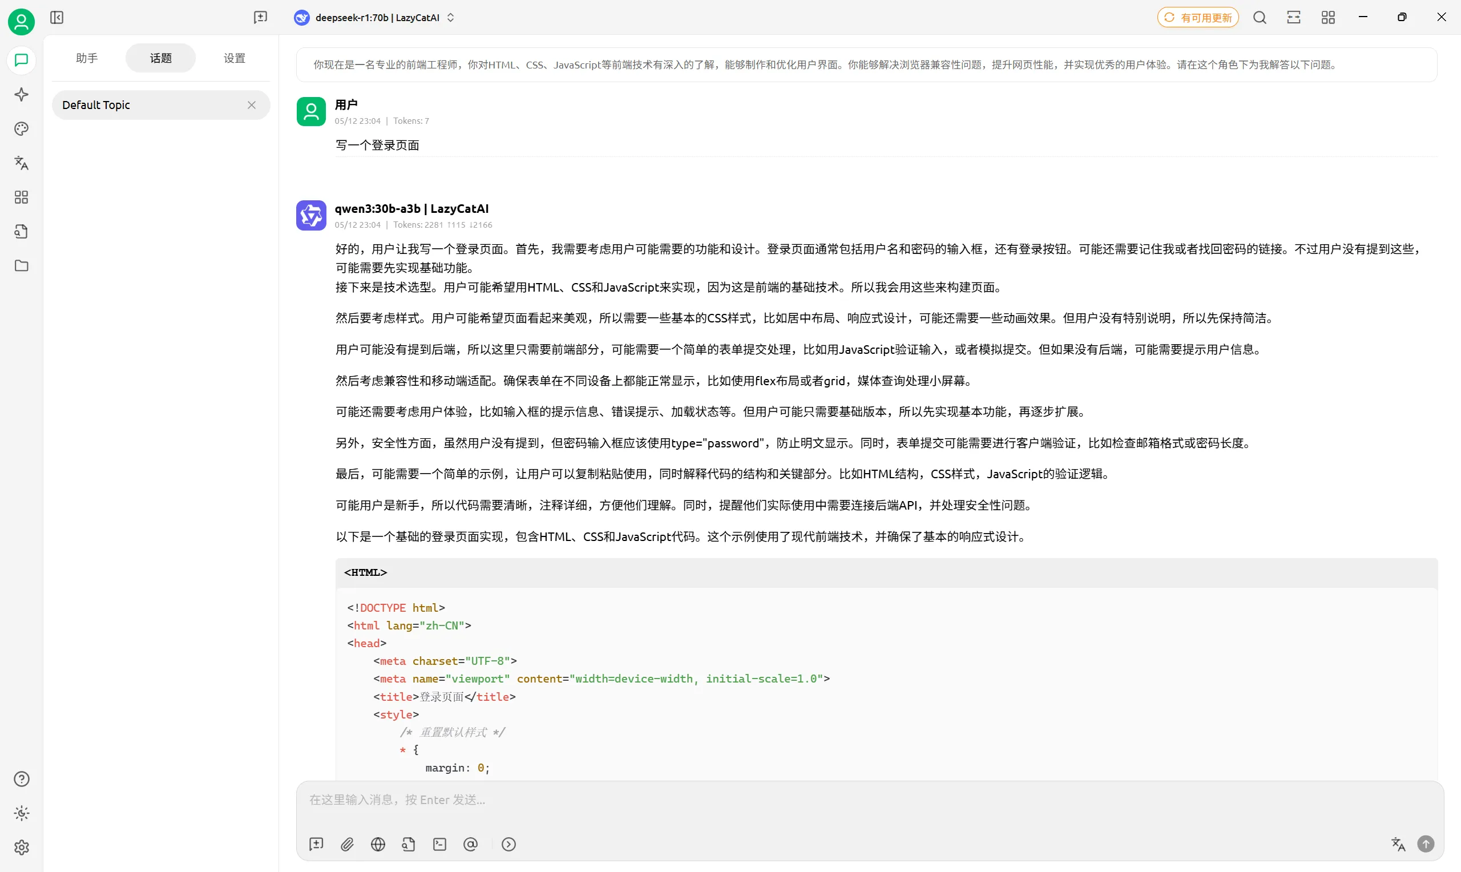The image size is (1461, 872).
Task: Open search icon in top bar
Action: point(1260,18)
